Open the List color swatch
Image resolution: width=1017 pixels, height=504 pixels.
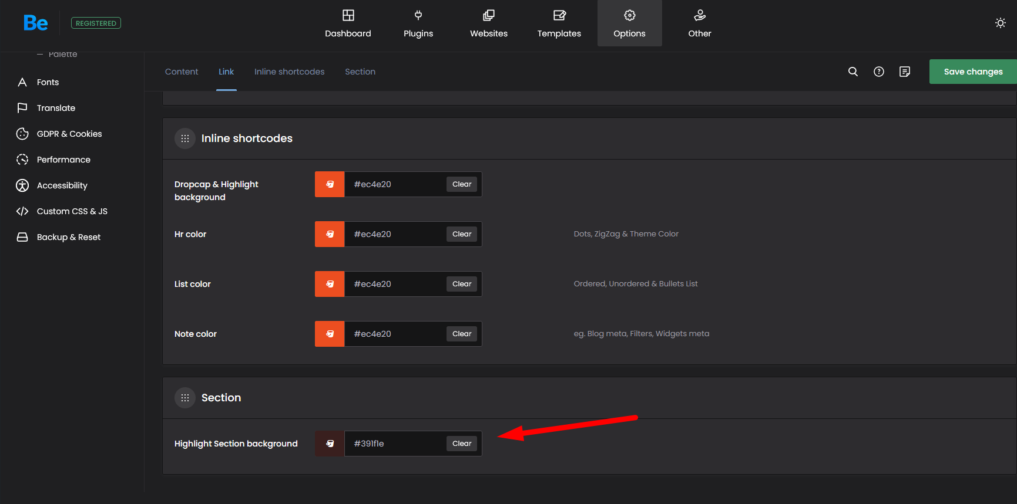330,284
